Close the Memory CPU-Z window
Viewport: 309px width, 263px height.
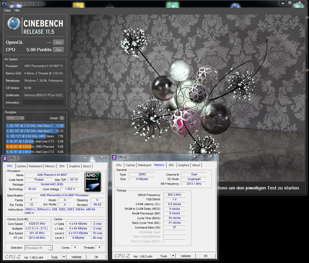point(211,156)
